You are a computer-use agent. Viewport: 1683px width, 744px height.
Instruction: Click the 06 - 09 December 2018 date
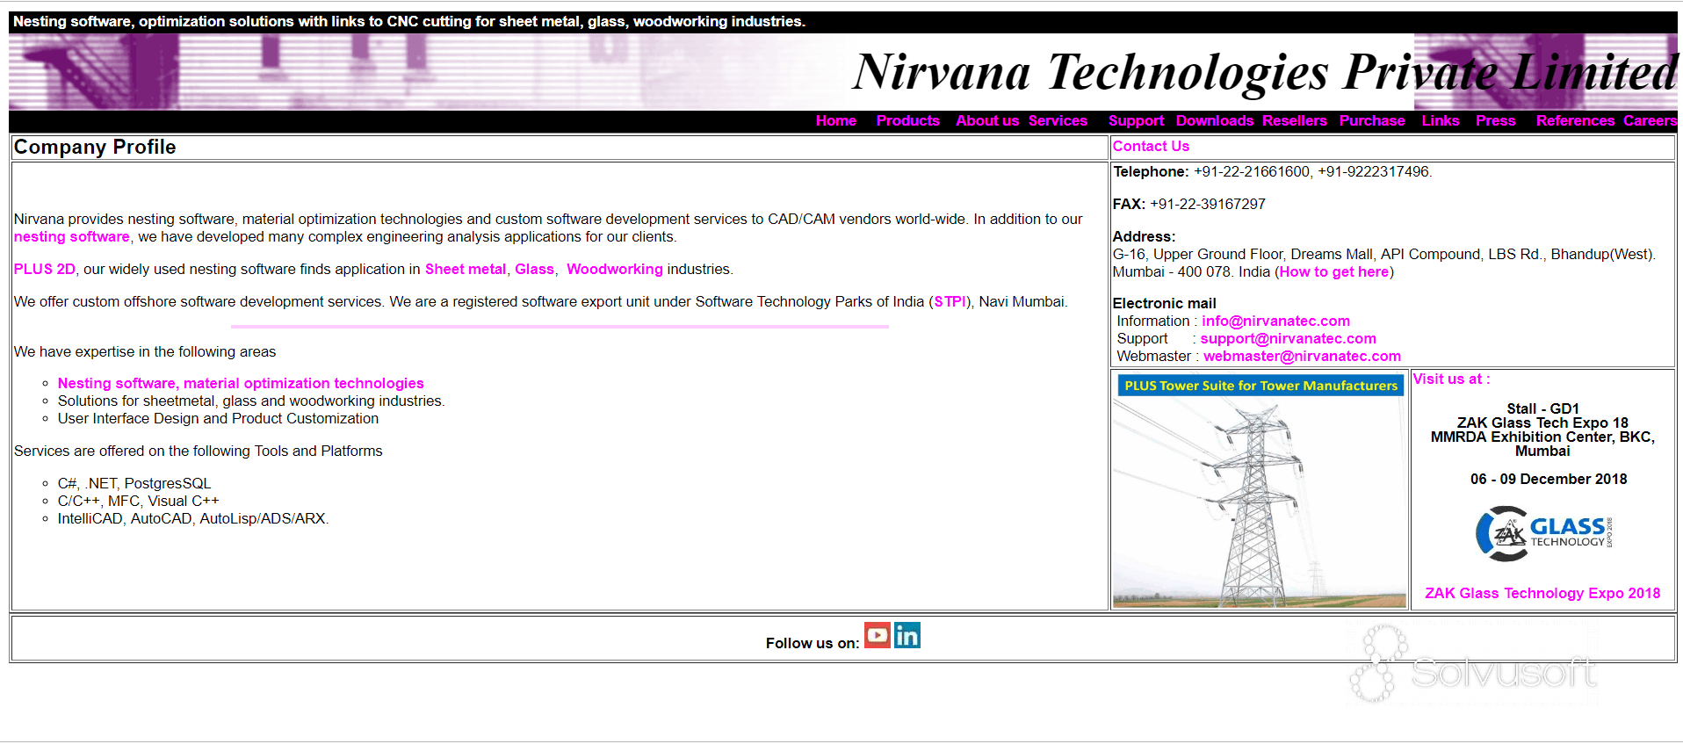click(x=1549, y=480)
